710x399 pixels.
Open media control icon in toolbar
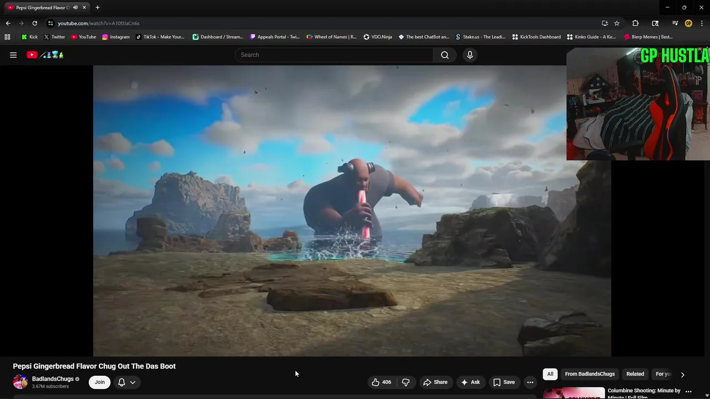[675, 23]
